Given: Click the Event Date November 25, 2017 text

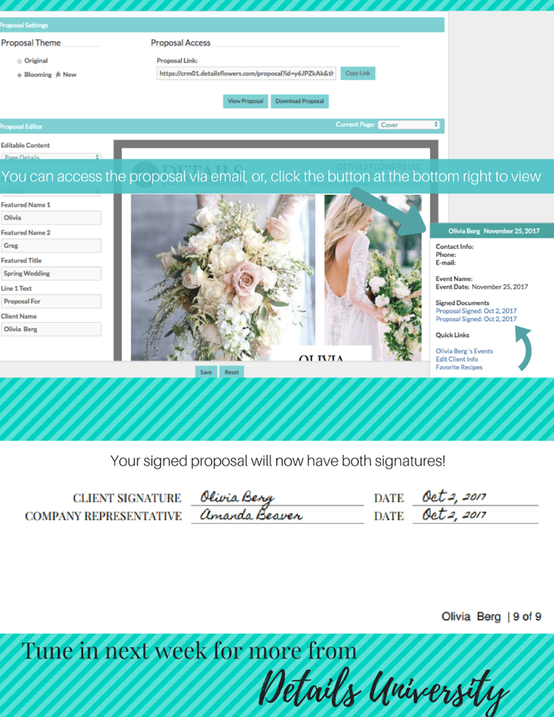Looking at the screenshot, I should click(482, 287).
